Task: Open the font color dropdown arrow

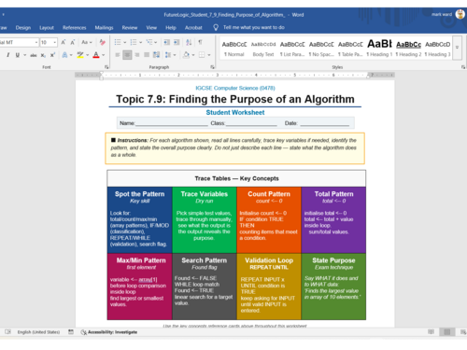Action: click(x=104, y=55)
